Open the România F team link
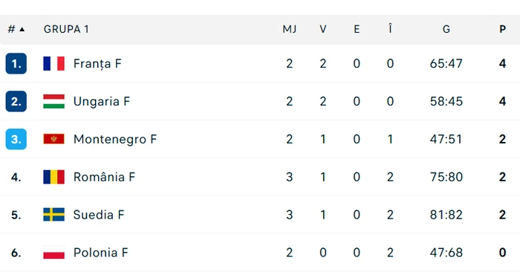Viewport: 520px width, 272px height. (x=104, y=177)
